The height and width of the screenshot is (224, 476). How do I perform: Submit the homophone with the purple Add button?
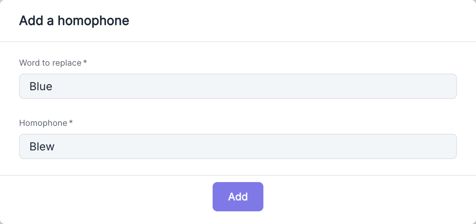(x=238, y=197)
